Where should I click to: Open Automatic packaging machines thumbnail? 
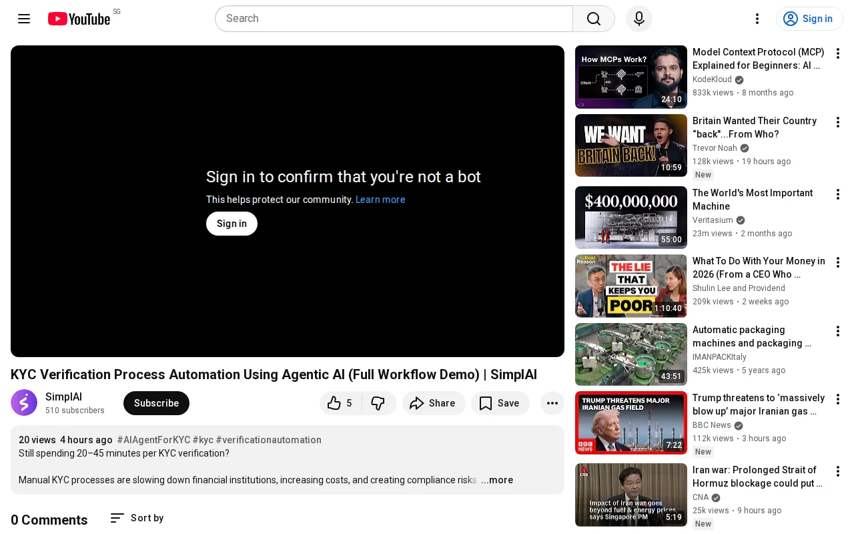[x=631, y=354]
